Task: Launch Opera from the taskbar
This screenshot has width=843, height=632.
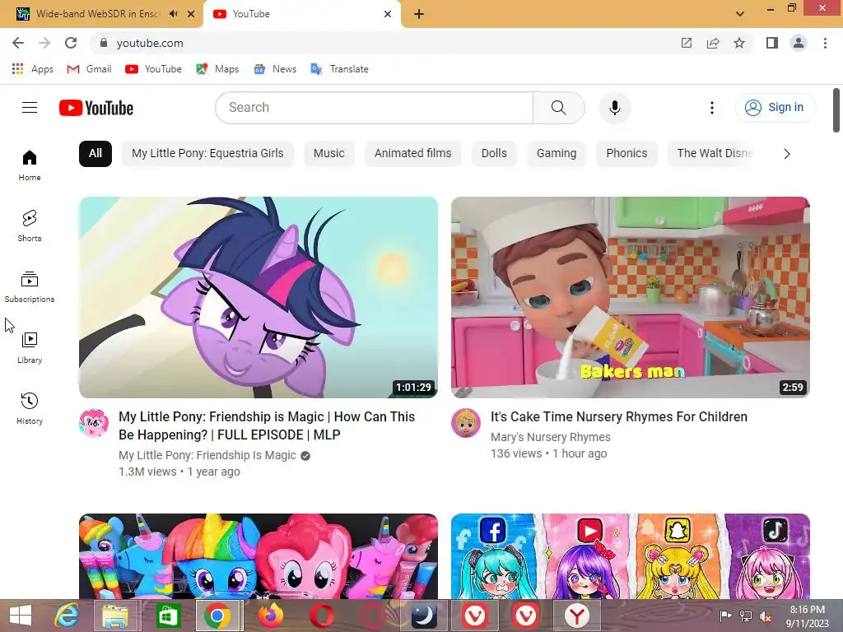Action: click(x=322, y=616)
